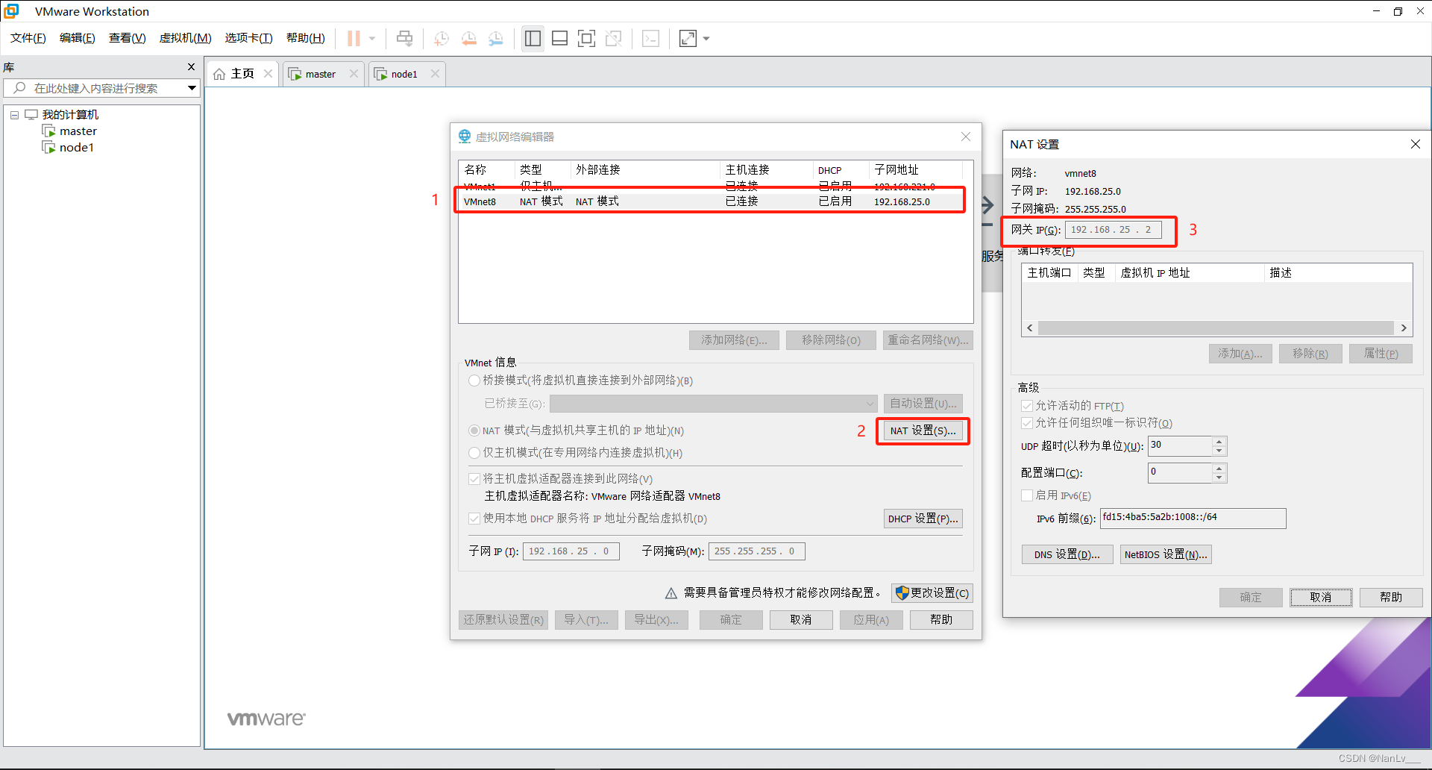Click 取消 in the NAT 设置 dialog

(x=1320, y=598)
